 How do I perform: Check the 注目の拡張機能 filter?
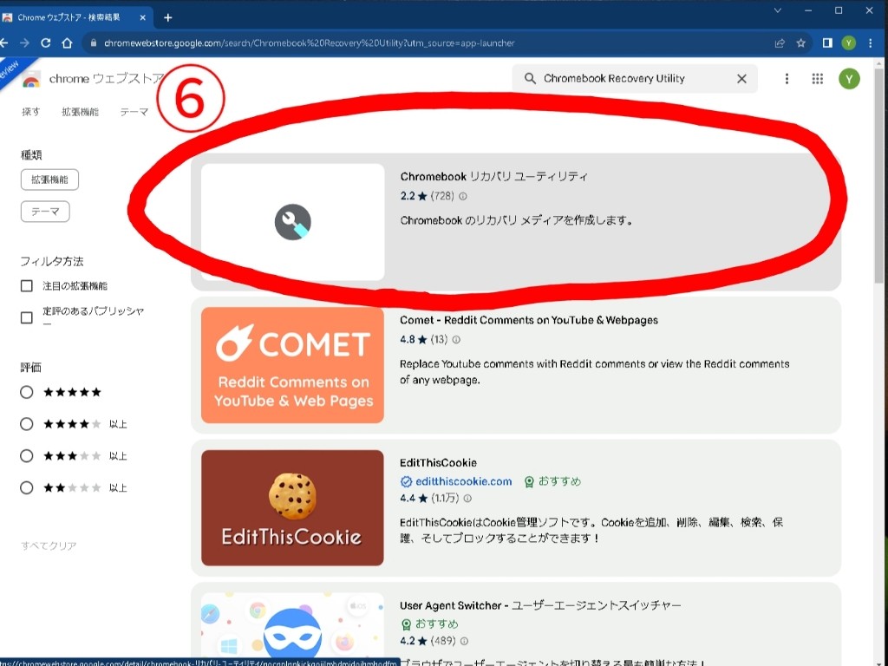coord(27,286)
